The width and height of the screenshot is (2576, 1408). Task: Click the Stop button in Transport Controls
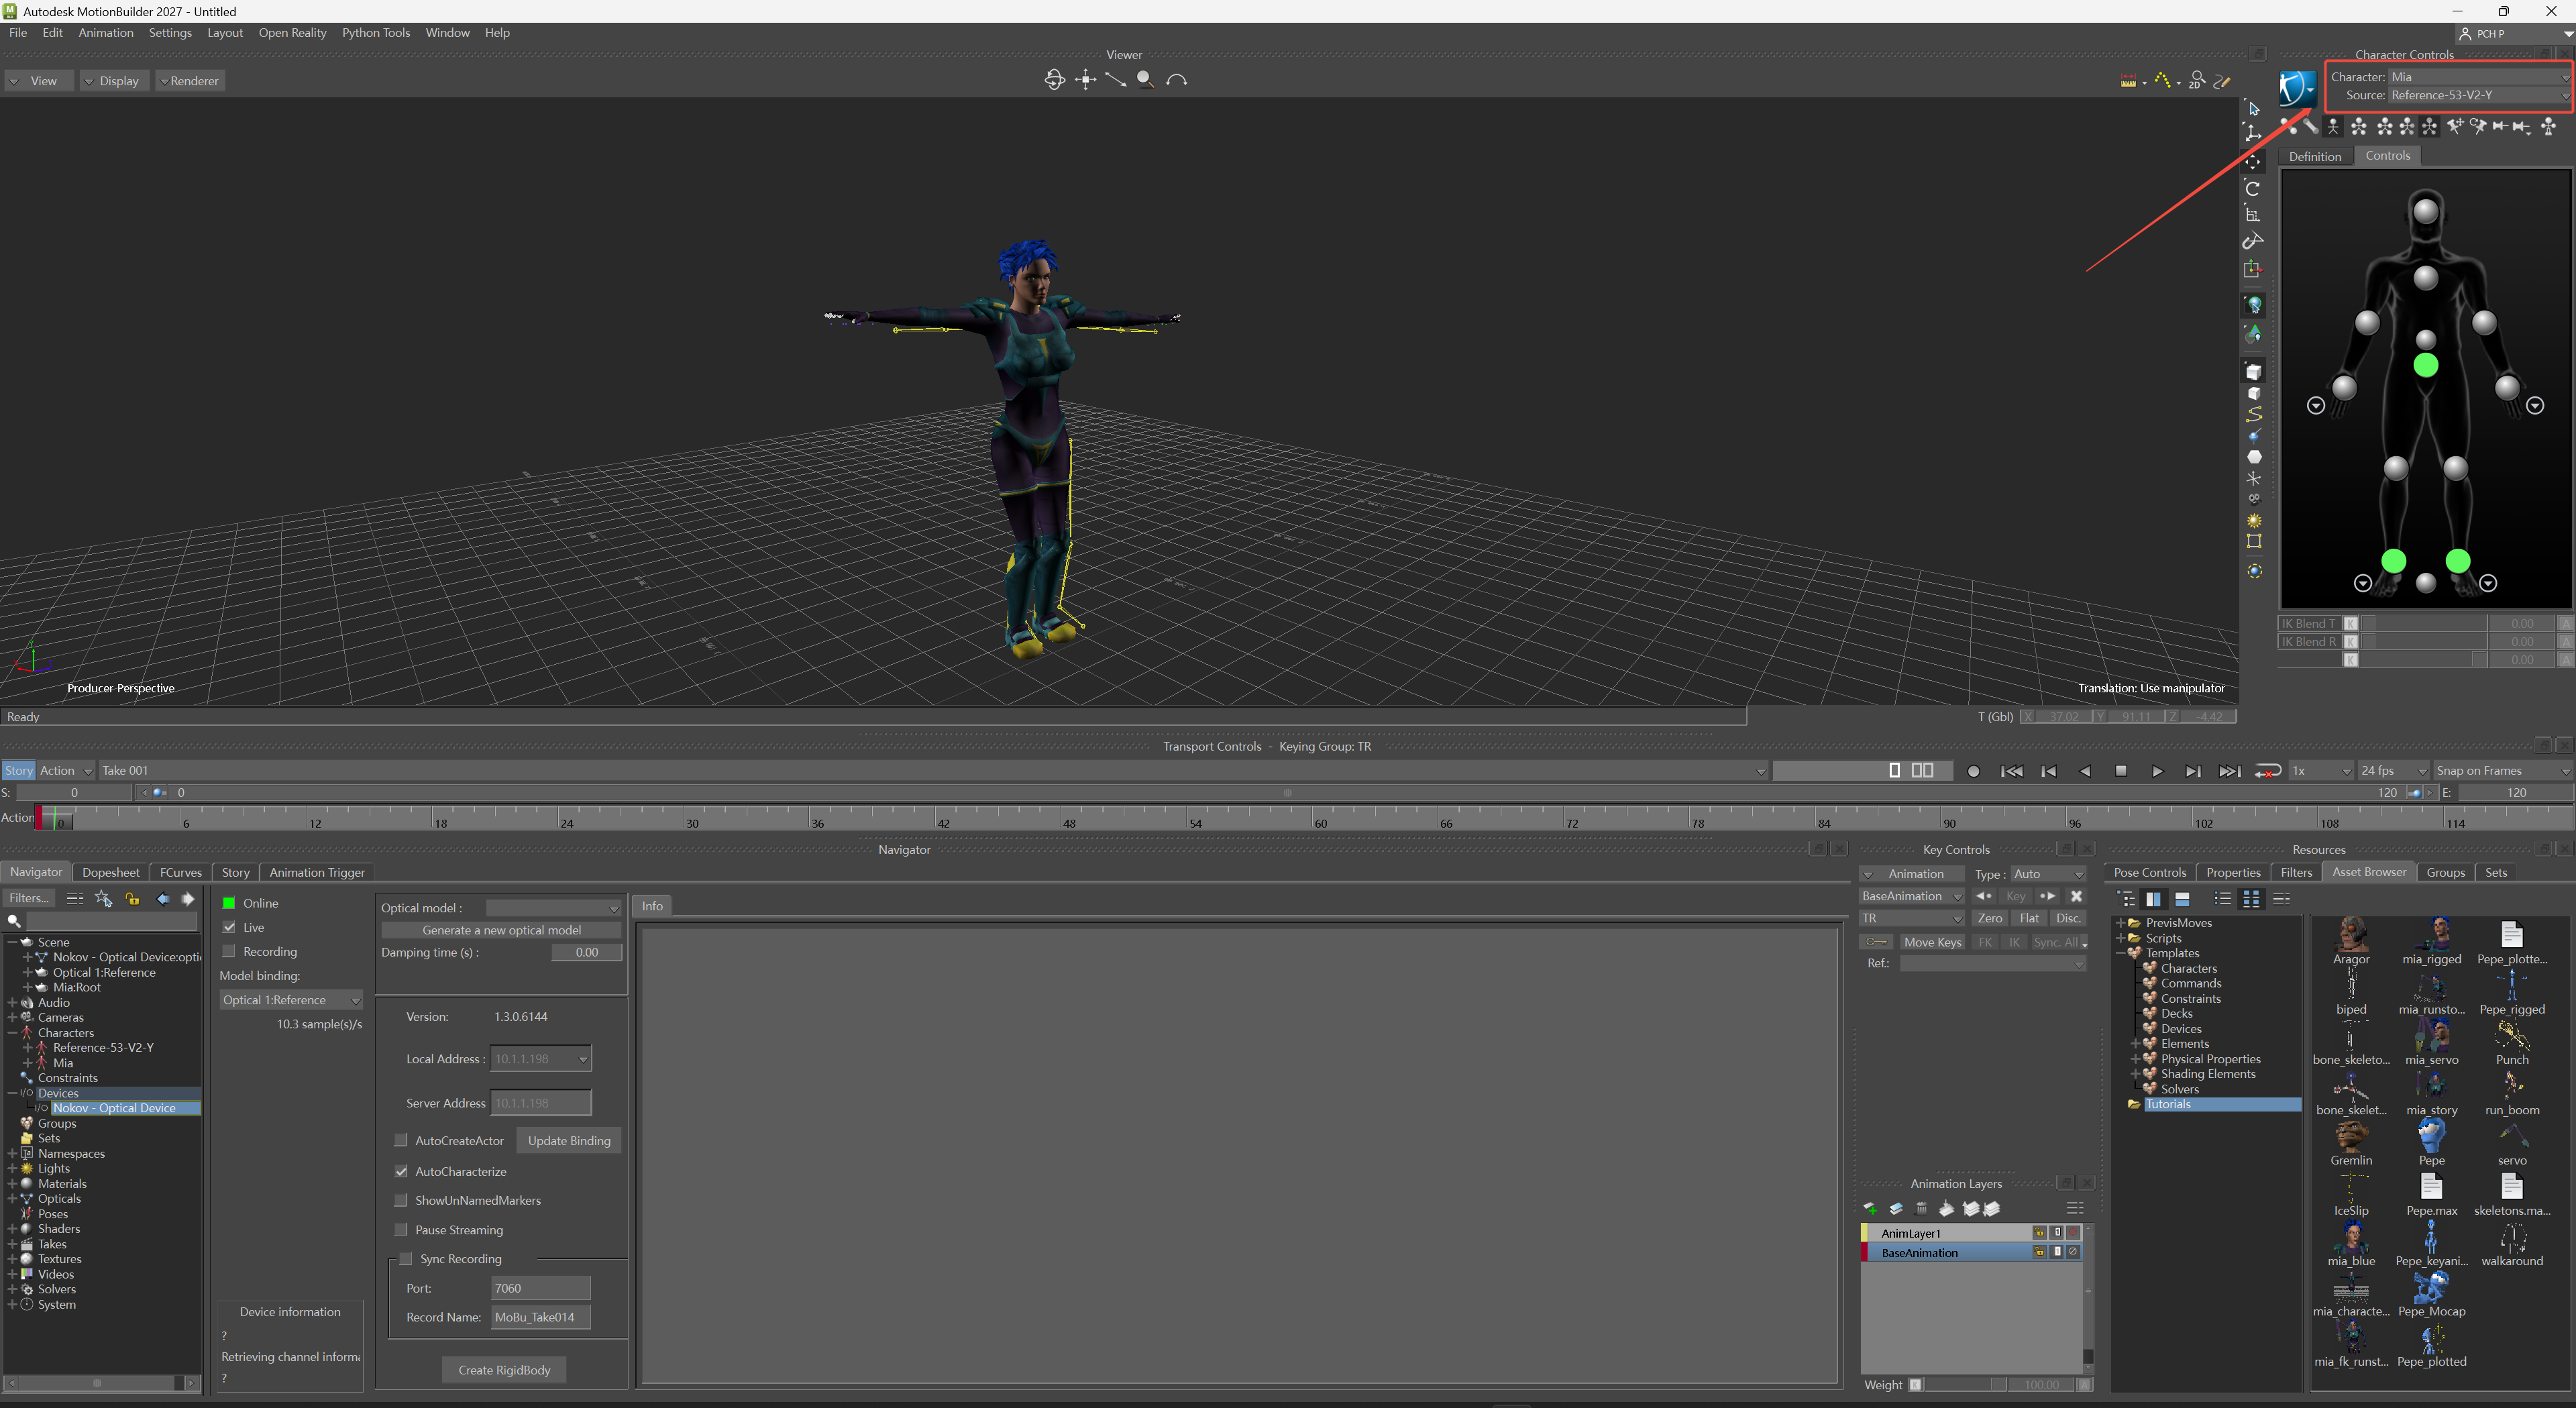tap(2121, 771)
